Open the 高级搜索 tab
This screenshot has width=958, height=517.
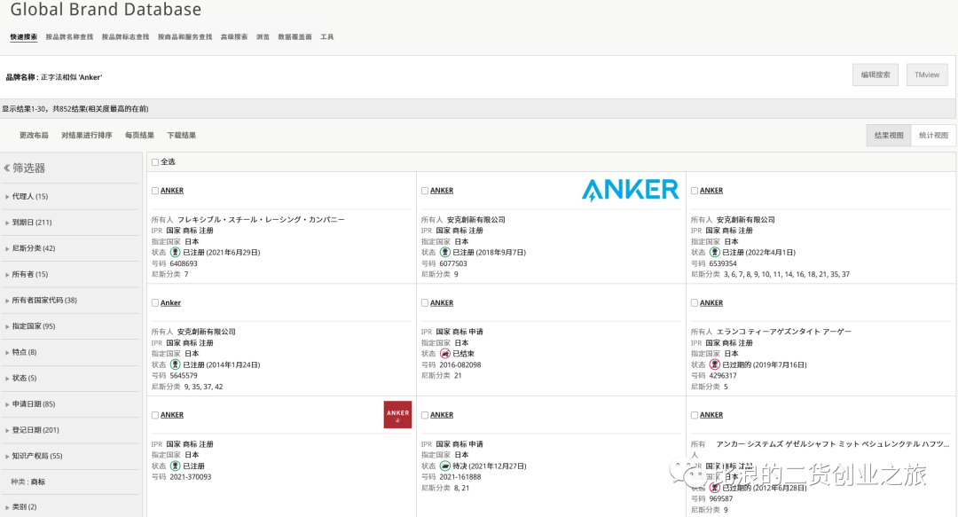tap(234, 36)
